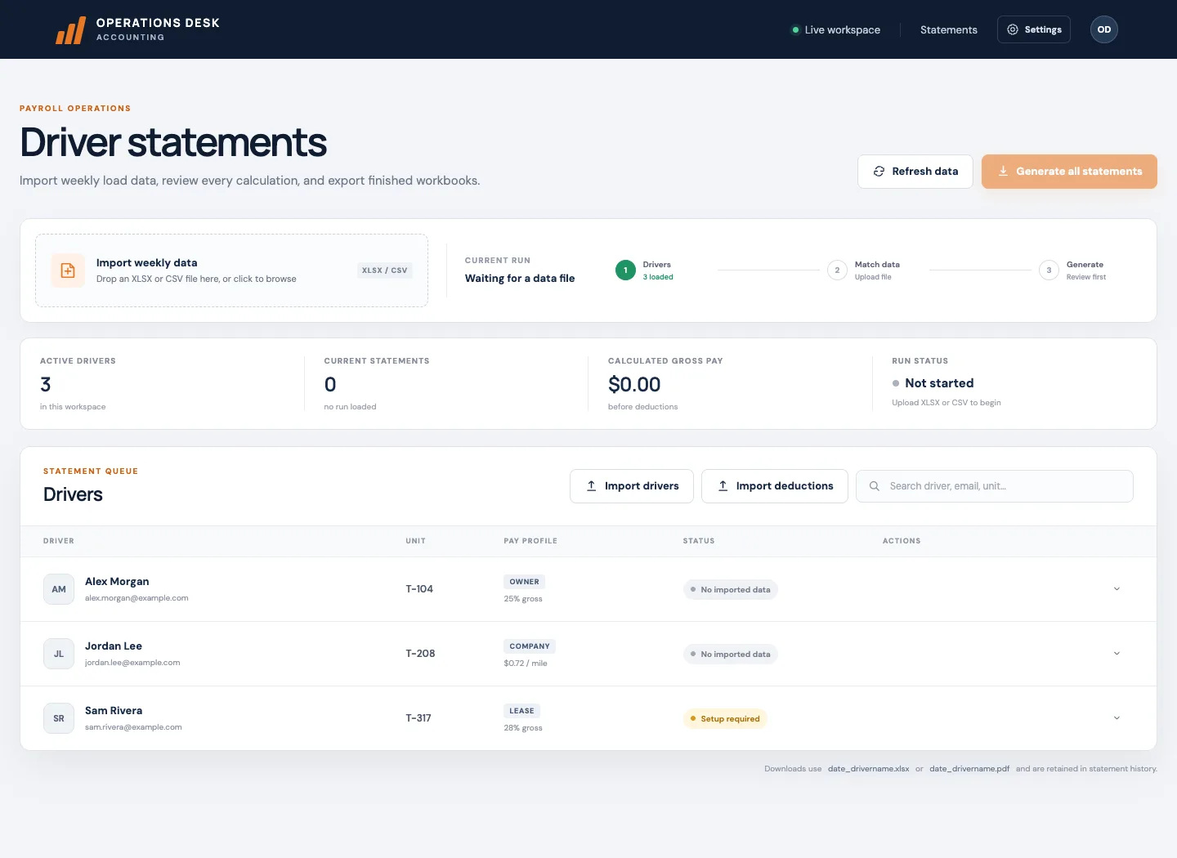
Task: Click Alex Morgan's No imported data status
Action: (730, 590)
